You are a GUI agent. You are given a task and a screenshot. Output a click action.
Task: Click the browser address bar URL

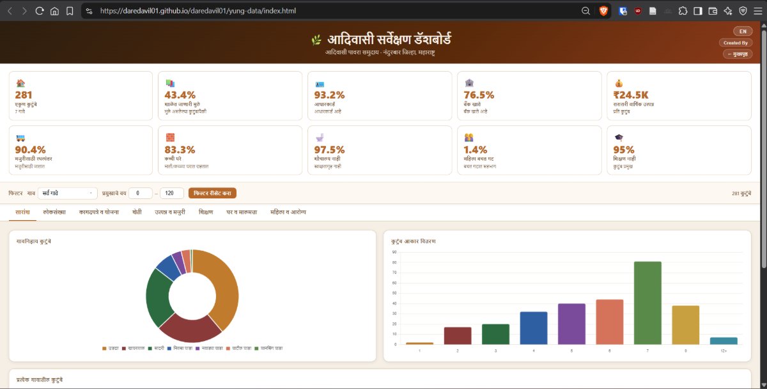[198, 11]
